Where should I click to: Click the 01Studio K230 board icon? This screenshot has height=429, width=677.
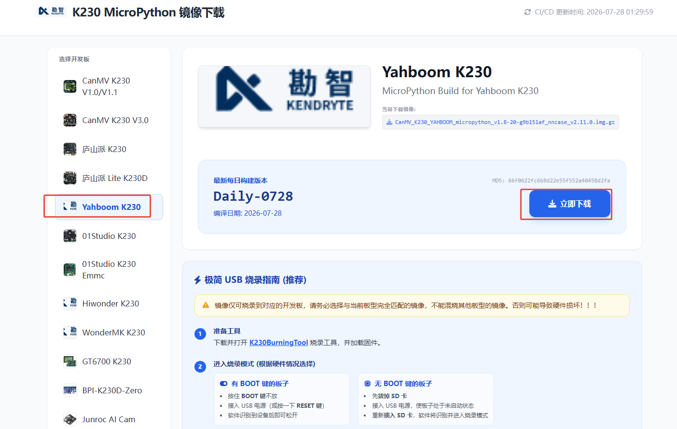click(x=70, y=236)
